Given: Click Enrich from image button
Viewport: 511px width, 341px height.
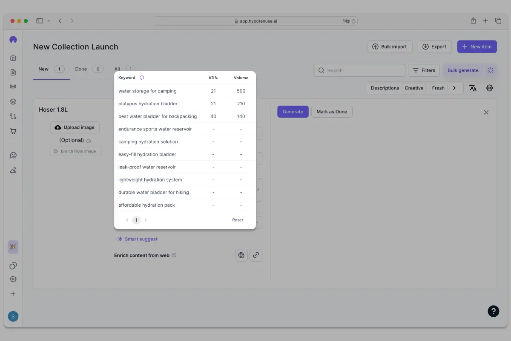Looking at the screenshot, I should click(x=75, y=151).
